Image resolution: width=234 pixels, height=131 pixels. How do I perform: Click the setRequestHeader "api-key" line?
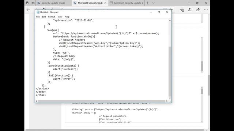[99, 43]
